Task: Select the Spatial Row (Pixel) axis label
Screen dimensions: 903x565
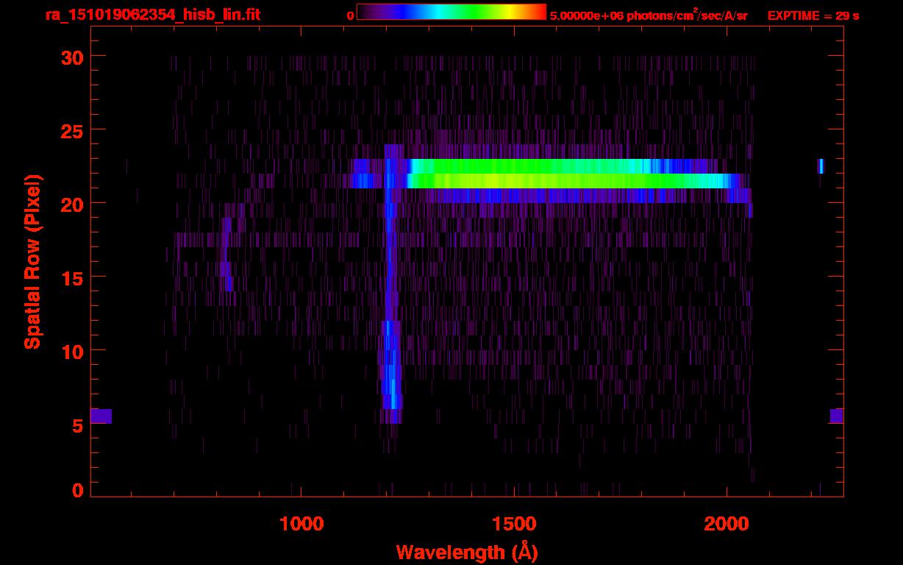Action: click(32, 261)
